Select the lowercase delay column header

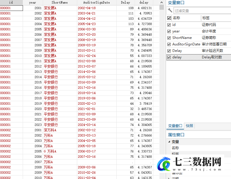144,2
